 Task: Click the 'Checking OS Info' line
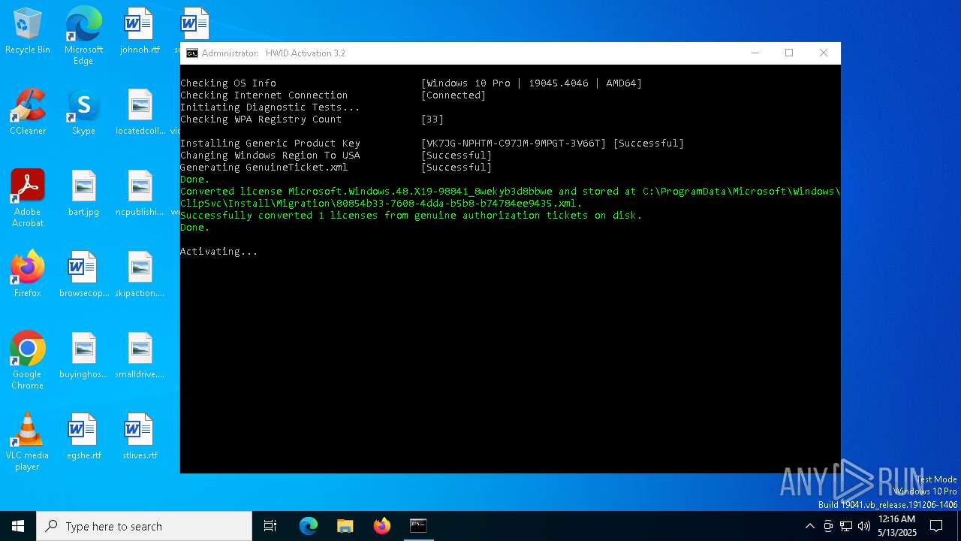pyautogui.click(x=228, y=83)
